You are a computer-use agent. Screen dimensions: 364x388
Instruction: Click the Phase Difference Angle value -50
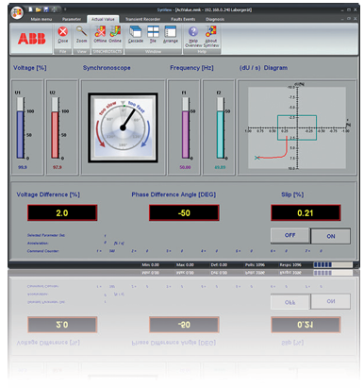pyautogui.click(x=184, y=212)
